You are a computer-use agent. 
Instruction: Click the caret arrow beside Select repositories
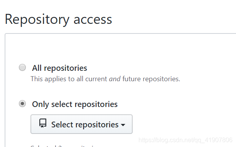click(123, 125)
